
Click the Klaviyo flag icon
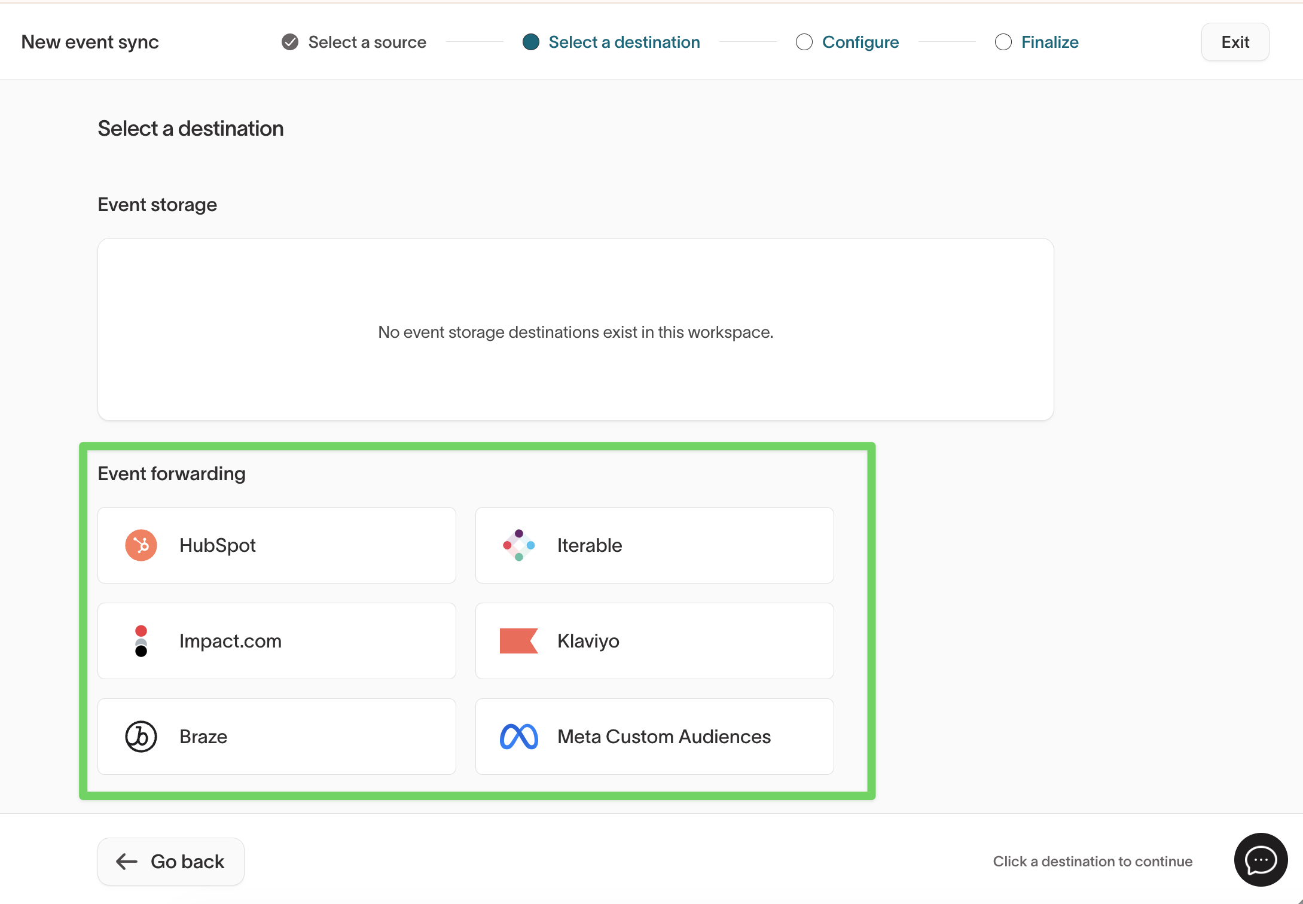pos(518,641)
